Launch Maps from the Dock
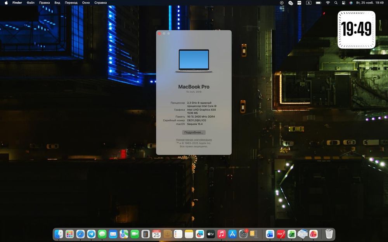 pos(124,234)
